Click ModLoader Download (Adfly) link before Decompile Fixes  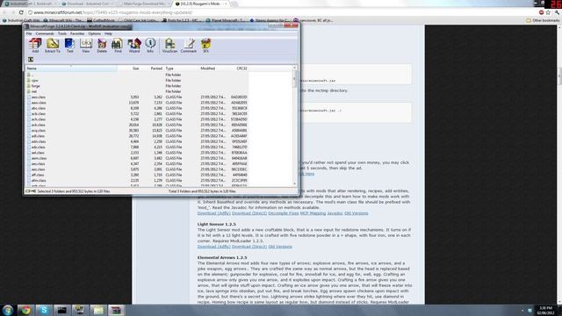[213, 213]
